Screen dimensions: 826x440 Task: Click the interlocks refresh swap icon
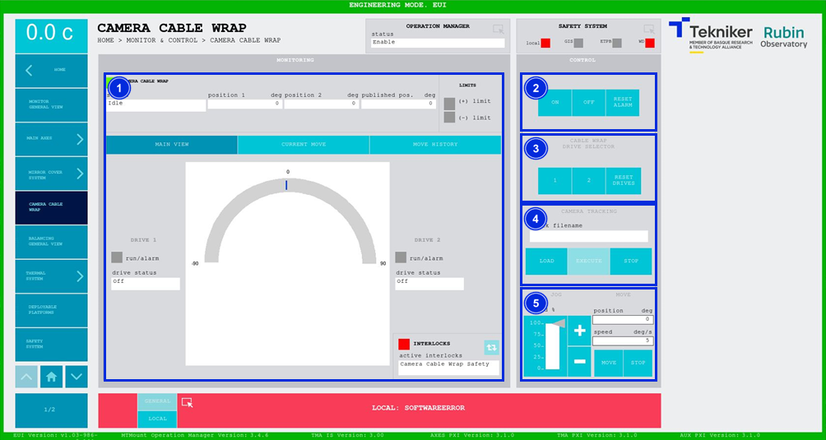coord(491,347)
